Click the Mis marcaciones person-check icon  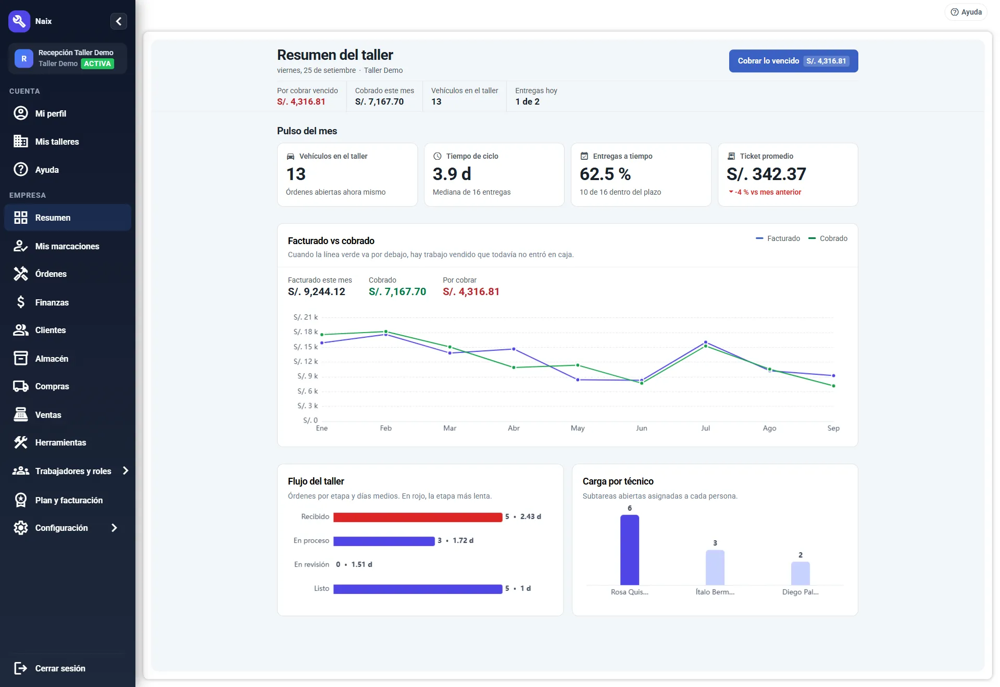coord(21,246)
